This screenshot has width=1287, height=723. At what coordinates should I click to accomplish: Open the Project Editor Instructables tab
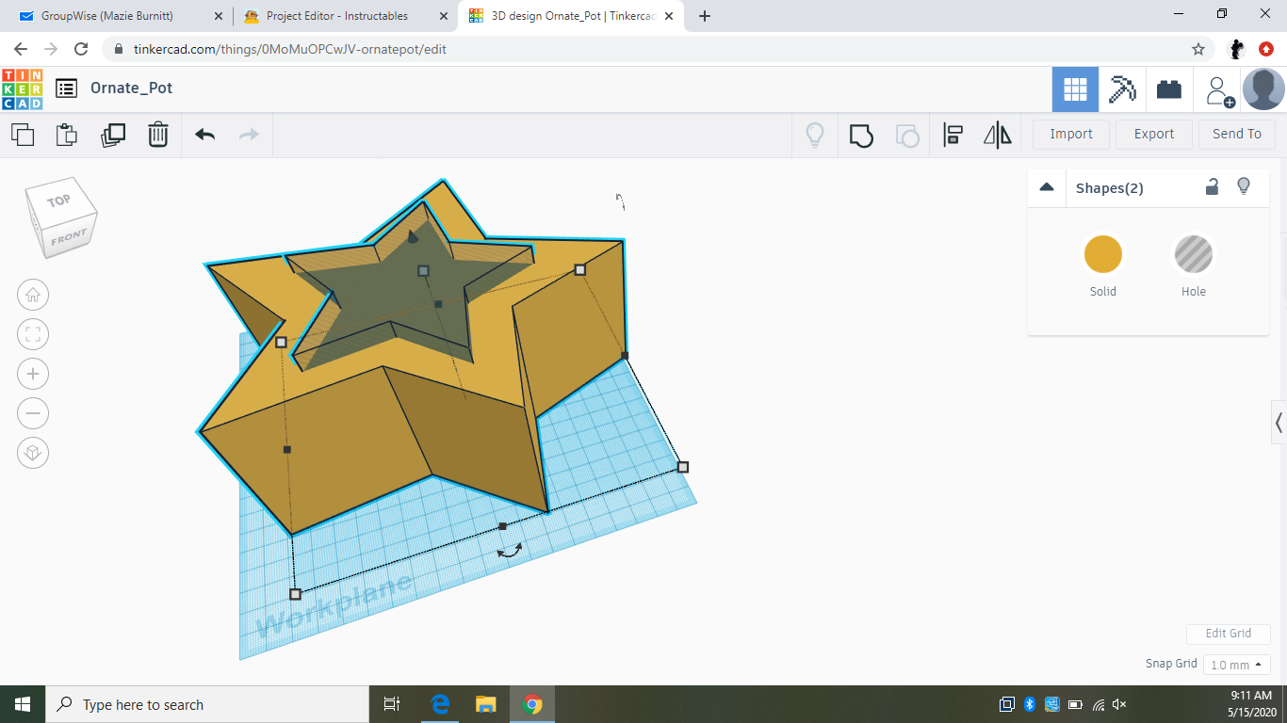[x=334, y=16]
